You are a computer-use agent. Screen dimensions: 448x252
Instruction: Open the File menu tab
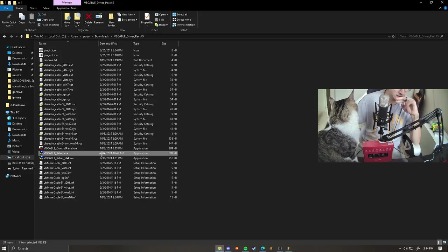(x=6, y=8)
